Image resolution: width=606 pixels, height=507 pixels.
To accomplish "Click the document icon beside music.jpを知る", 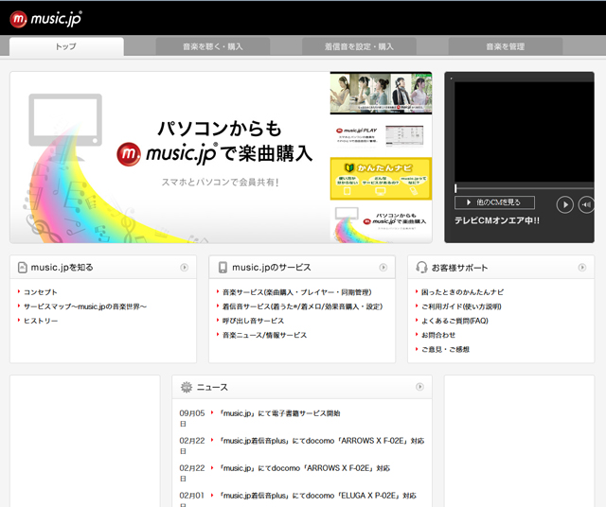I will (x=23, y=267).
